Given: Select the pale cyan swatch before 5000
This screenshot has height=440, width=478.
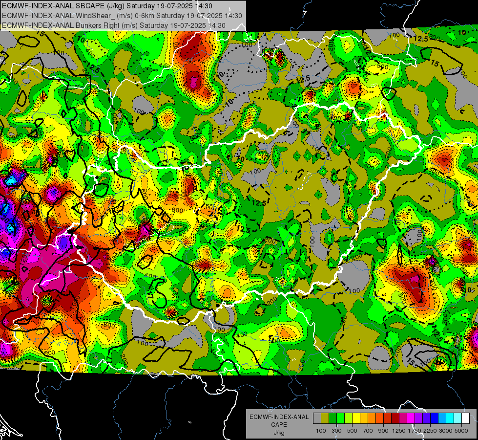Looking at the screenshot, I should coord(458,418).
